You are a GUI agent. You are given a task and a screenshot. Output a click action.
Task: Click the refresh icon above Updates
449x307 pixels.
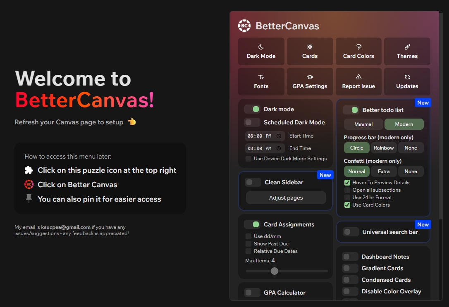coord(407,77)
